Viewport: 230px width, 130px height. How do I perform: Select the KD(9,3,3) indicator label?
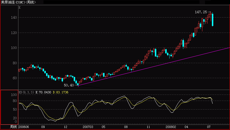26,92
